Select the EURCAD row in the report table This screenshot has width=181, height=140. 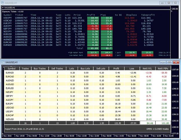tap(87, 77)
